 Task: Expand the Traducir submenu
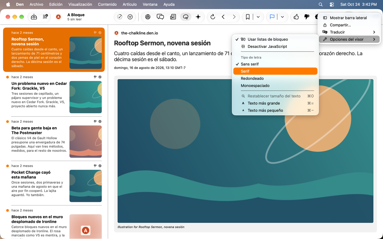click(x=349, y=32)
